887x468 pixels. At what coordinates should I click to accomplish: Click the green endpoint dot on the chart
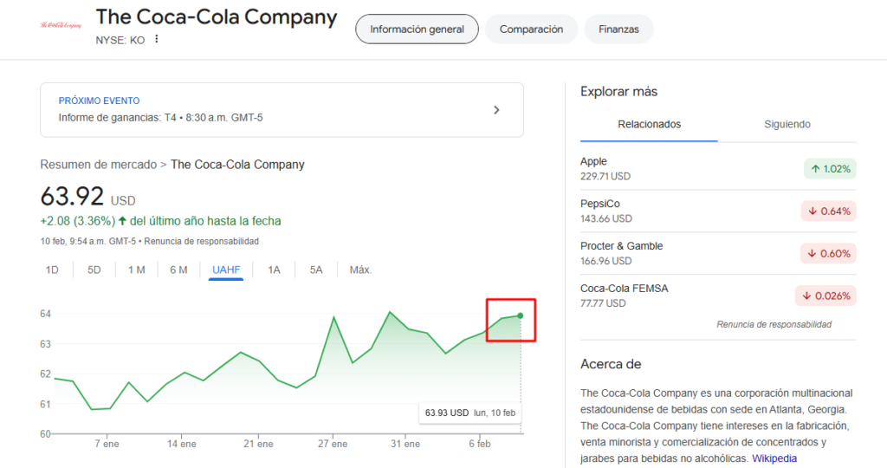[521, 315]
